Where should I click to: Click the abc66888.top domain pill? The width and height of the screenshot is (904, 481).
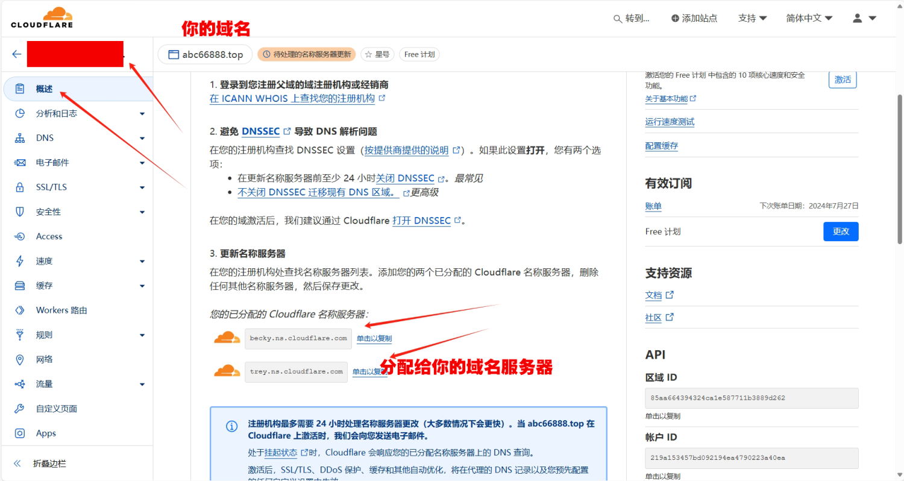(205, 54)
